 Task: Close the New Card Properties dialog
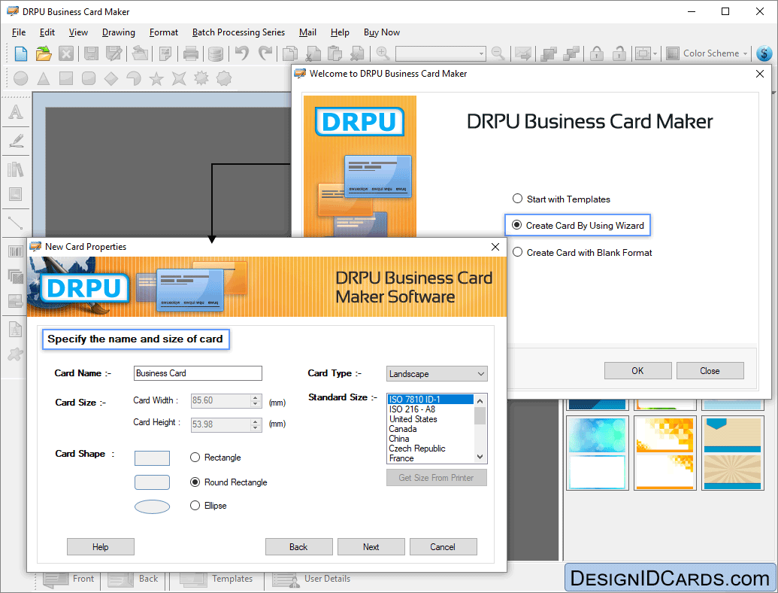(x=495, y=247)
